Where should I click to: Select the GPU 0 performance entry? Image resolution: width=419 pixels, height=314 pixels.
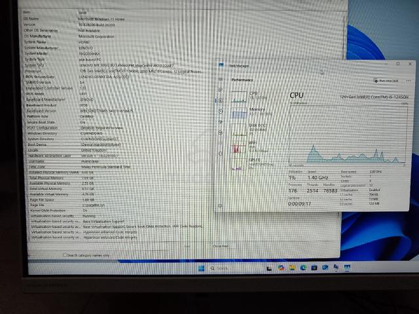[251, 164]
